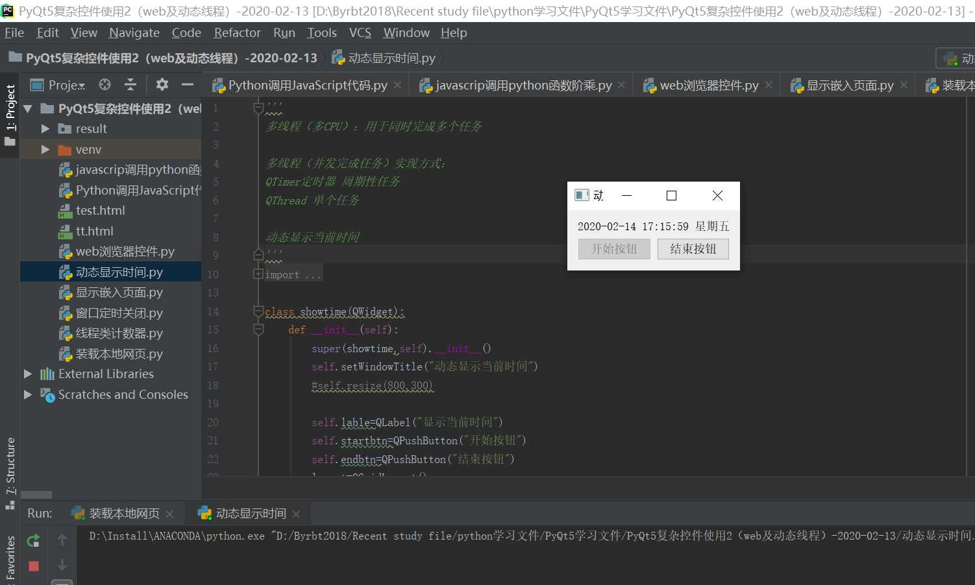Image resolution: width=975 pixels, height=585 pixels.
Task: Open the Window menu
Action: (x=406, y=32)
